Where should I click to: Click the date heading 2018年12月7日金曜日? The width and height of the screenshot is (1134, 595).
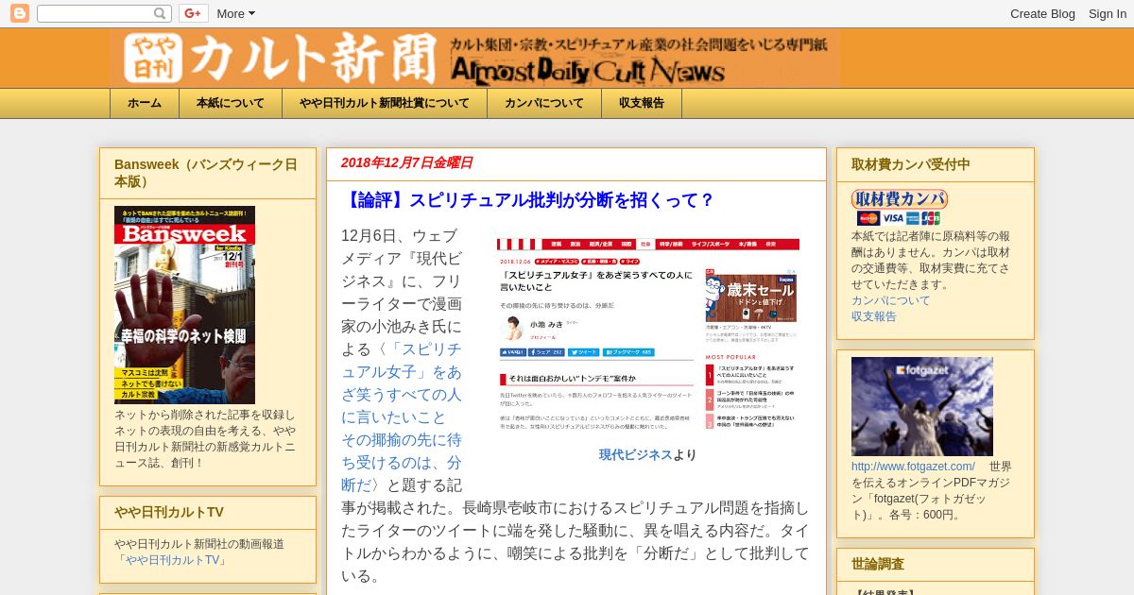(x=406, y=162)
